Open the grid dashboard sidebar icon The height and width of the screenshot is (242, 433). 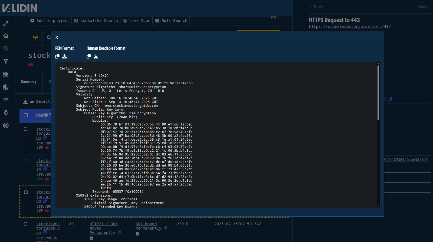coord(6,74)
